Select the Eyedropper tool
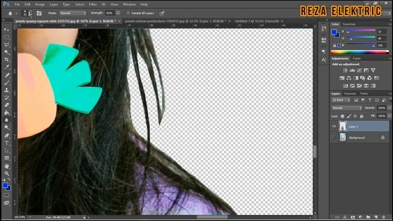Viewport: 393px width, 221px height. coord(7,67)
